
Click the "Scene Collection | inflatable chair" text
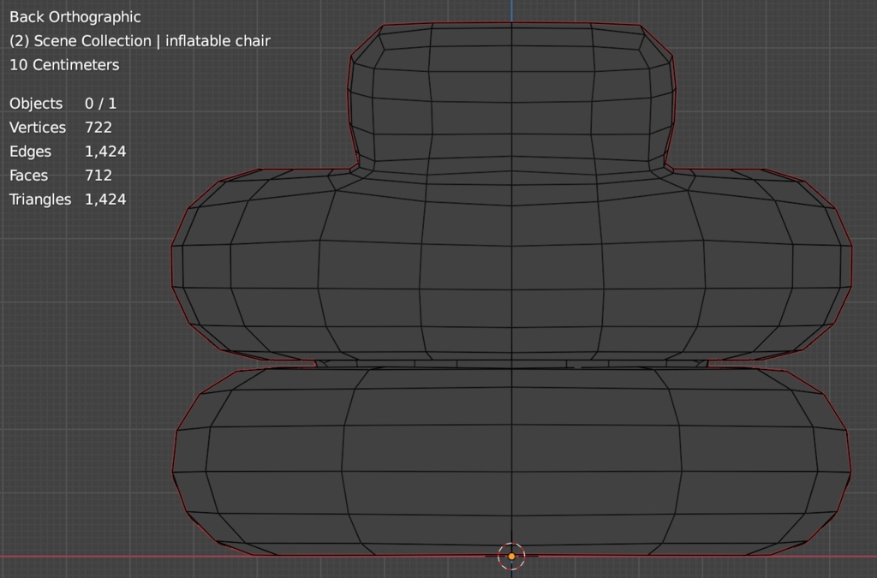point(152,41)
